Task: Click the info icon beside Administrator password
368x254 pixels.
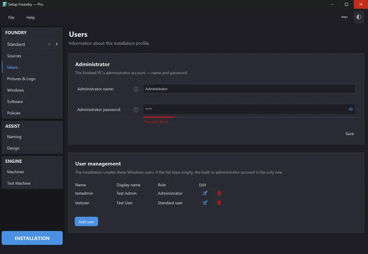Action: (136, 110)
